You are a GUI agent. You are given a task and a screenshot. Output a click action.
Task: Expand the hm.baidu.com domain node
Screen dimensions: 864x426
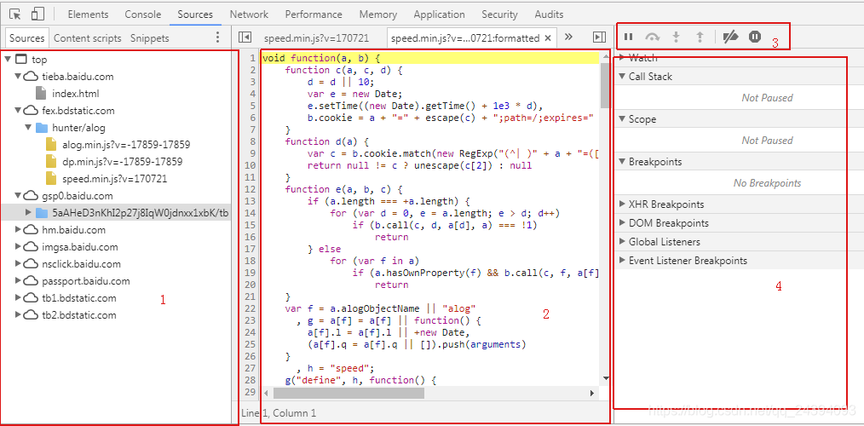[x=18, y=230]
